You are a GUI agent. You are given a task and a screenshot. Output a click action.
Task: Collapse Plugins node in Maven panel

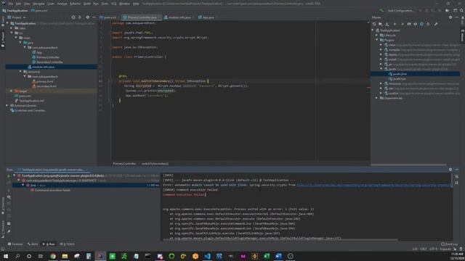pyautogui.click(x=377, y=40)
